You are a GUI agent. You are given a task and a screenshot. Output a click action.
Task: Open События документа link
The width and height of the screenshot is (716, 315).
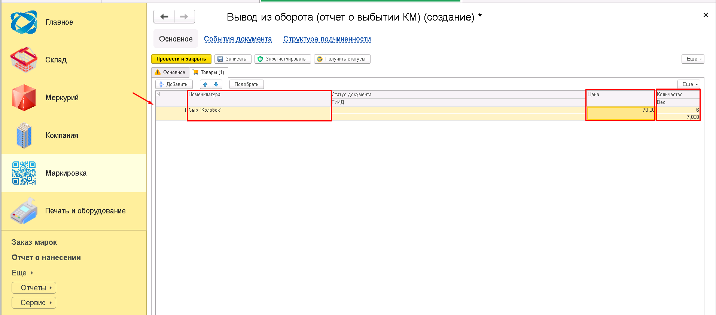click(x=238, y=39)
